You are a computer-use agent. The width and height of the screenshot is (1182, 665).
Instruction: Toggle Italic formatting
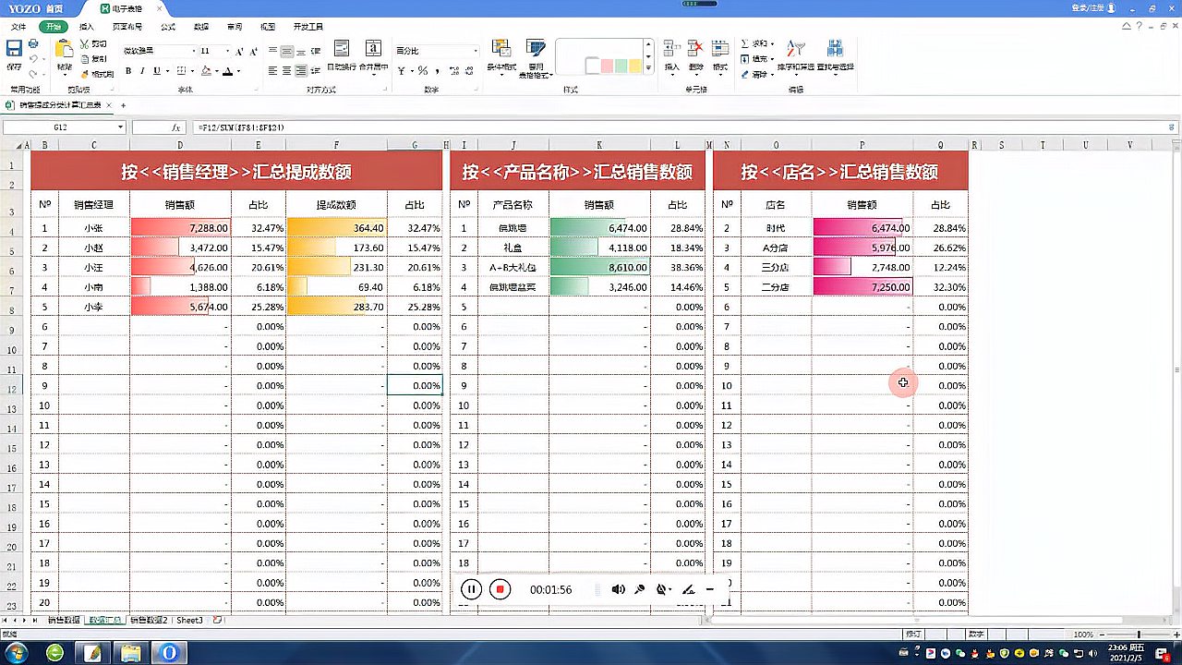click(x=142, y=71)
